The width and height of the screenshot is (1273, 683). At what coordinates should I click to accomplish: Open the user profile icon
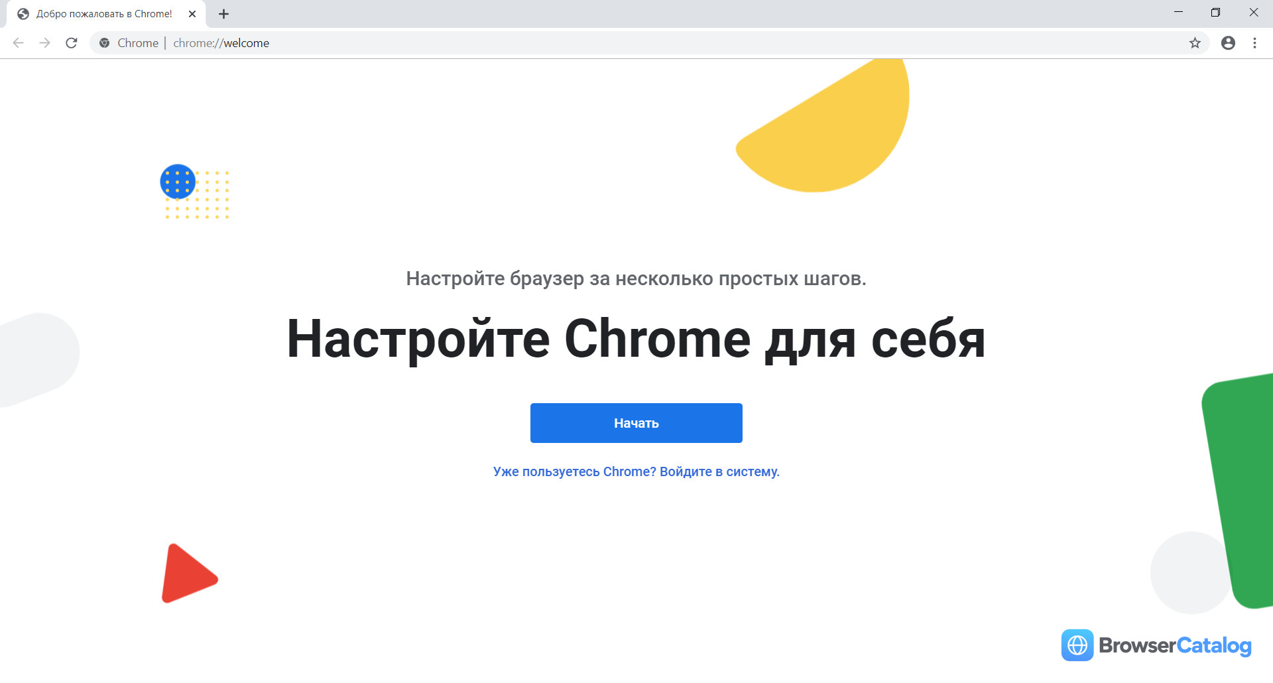tap(1228, 43)
